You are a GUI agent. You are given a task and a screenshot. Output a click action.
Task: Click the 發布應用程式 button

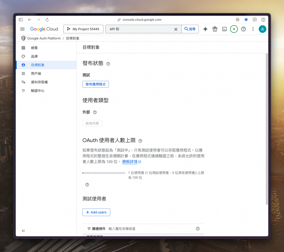pyautogui.click(x=96, y=84)
